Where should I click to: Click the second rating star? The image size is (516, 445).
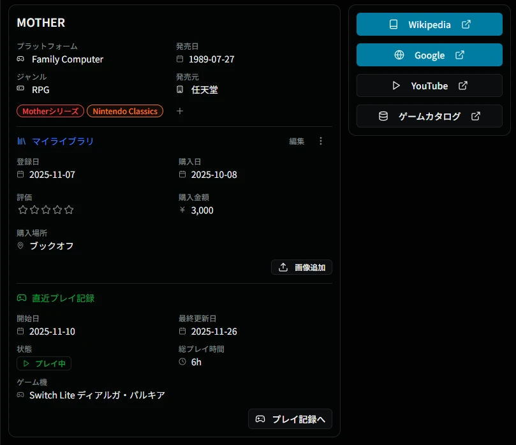pyautogui.click(x=34, y=210)
